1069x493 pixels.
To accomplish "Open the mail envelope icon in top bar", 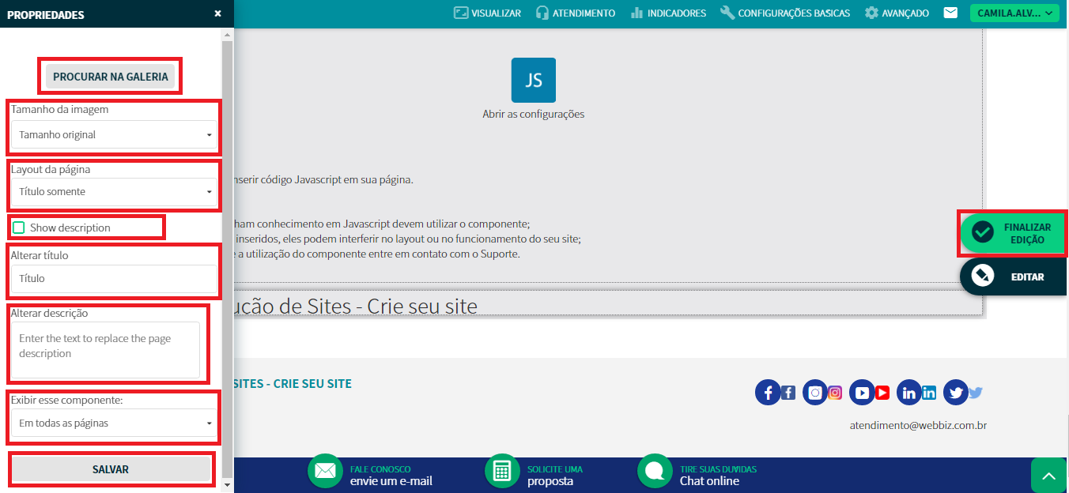I will (950, 13).
